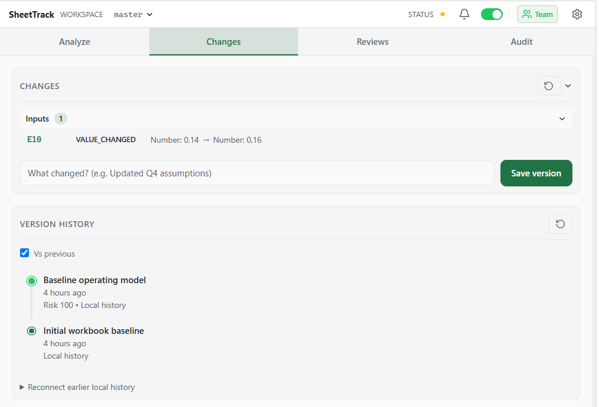Select the Changes tab
599x407 pixels.
click(x=224, y=42)
